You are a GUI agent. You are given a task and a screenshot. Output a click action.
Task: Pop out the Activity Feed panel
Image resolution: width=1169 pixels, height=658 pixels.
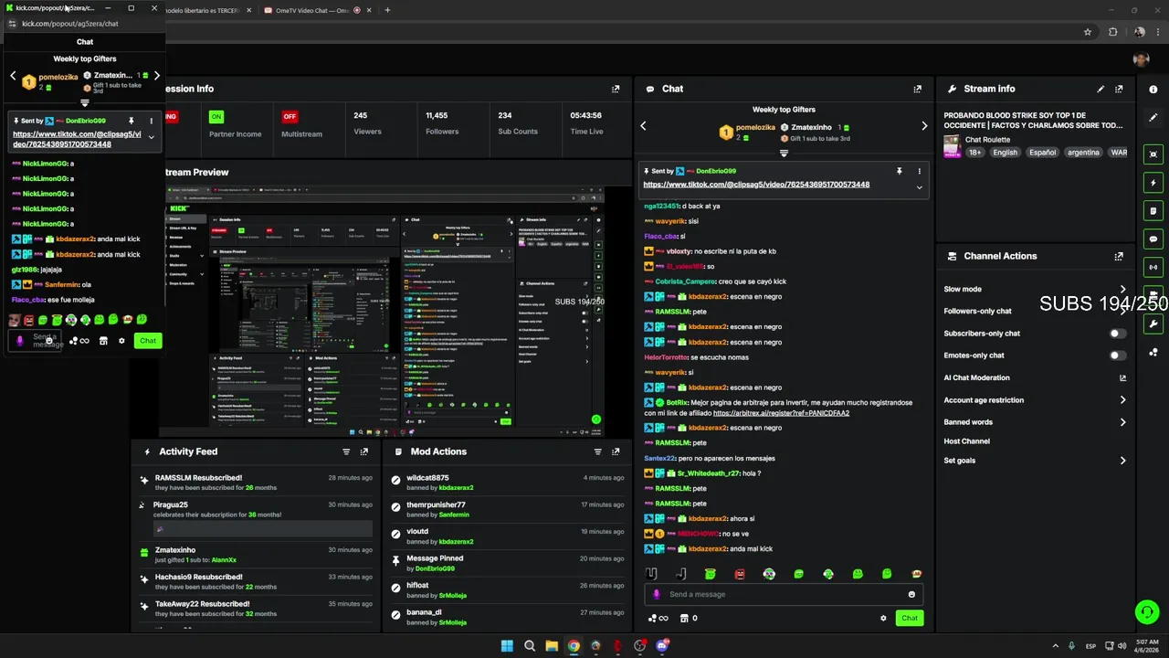[364, 451]
